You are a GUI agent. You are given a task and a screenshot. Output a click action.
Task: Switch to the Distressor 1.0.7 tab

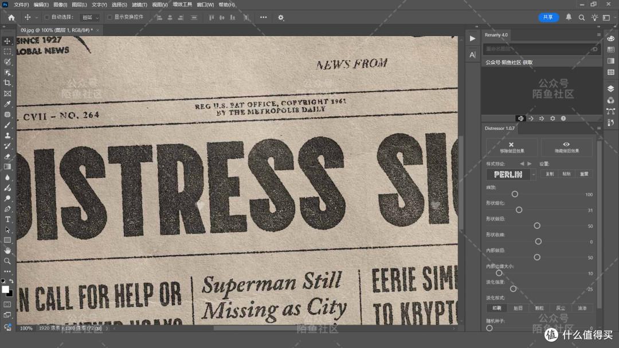point(500,128)
